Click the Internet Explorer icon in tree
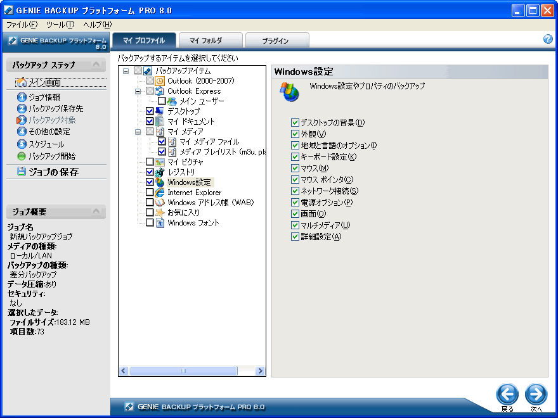 click(x=160, y=193)
